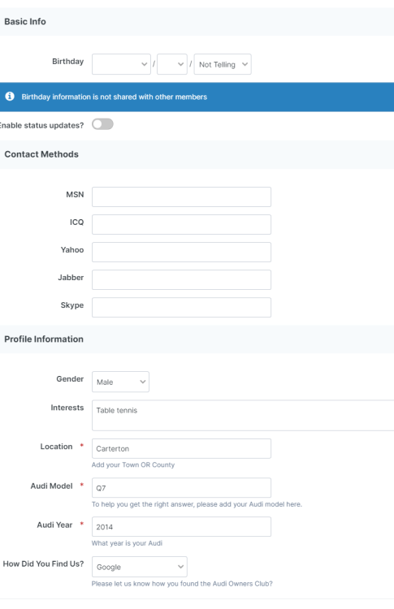Click the info icon in the birthday notice
The height and width of the screenshot is (609, 394).
pos(10,97)
